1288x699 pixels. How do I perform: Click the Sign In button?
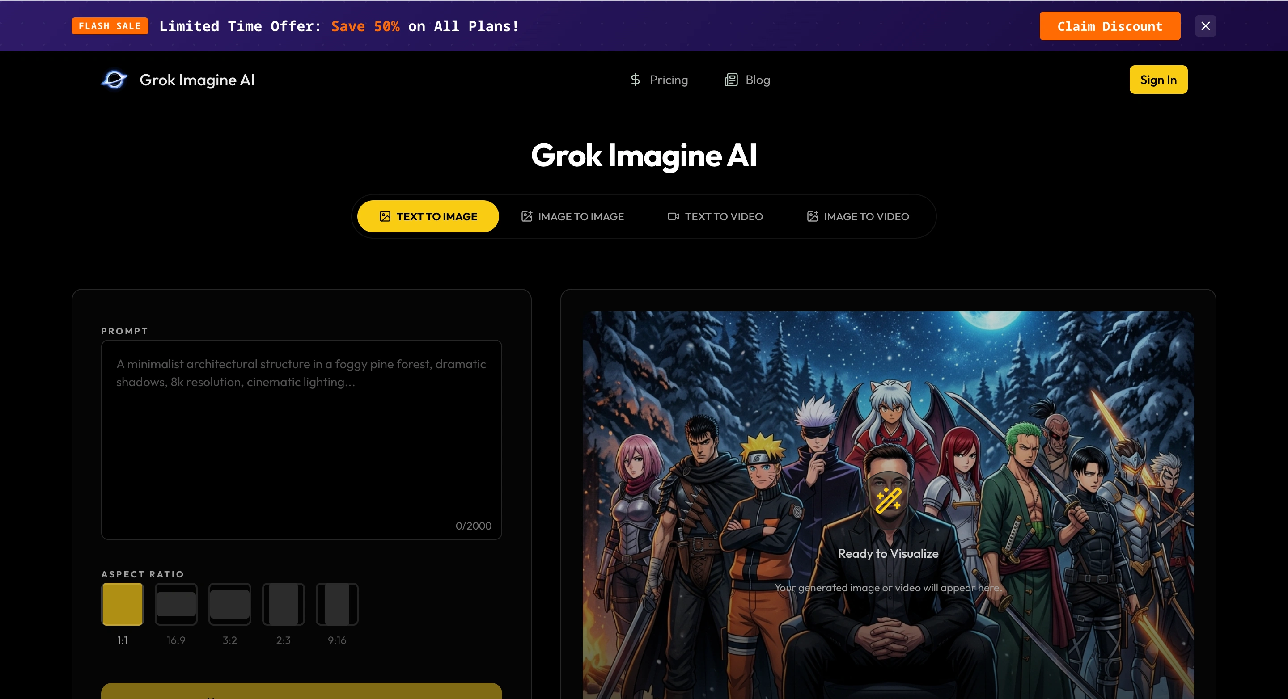pyautogui.click(x=1158, y=80)
